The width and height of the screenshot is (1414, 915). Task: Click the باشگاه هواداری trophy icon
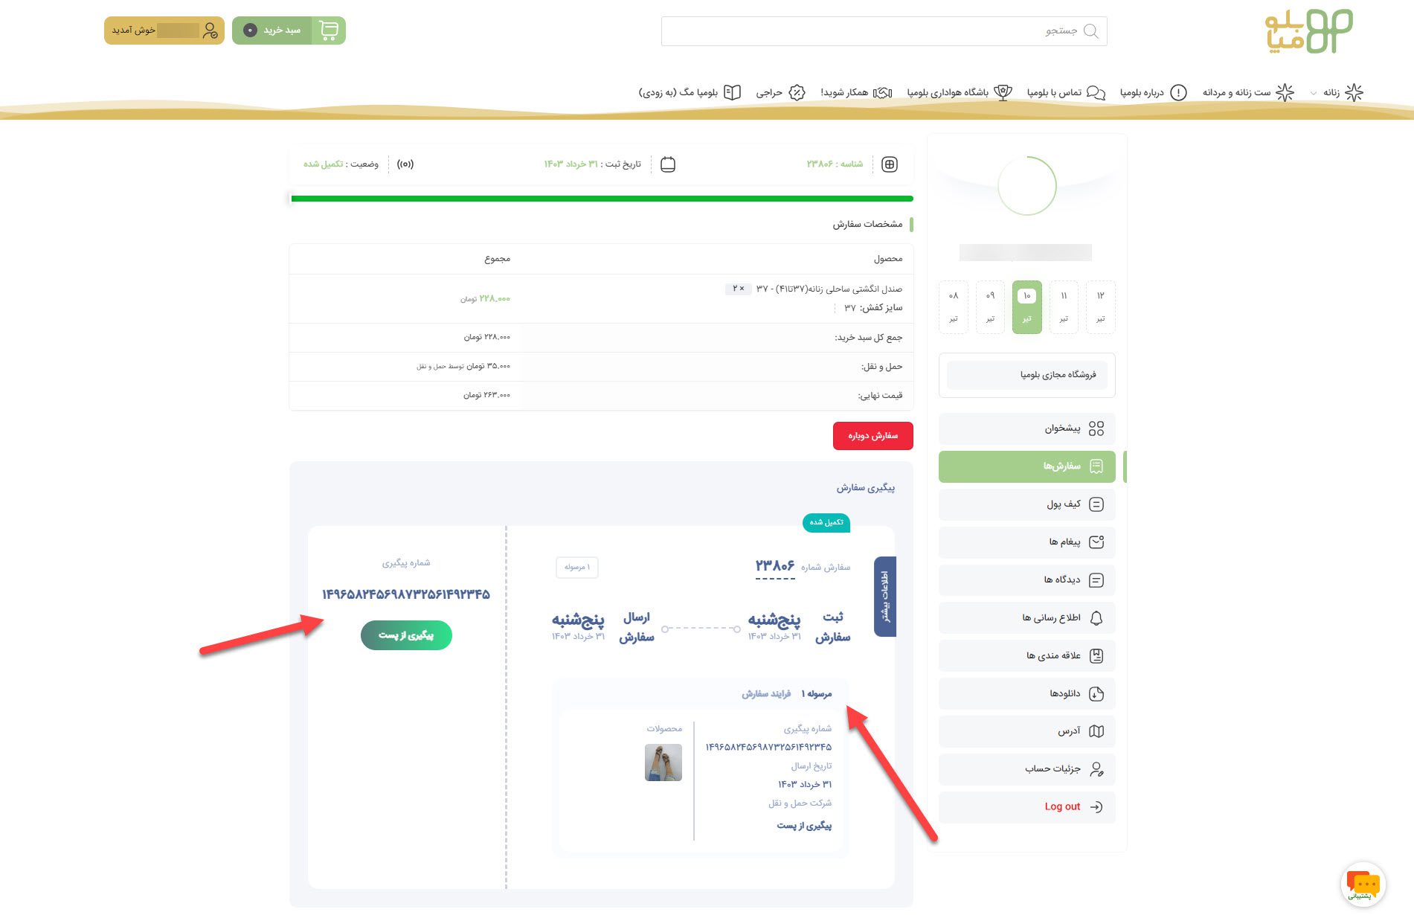point(1003,92)
